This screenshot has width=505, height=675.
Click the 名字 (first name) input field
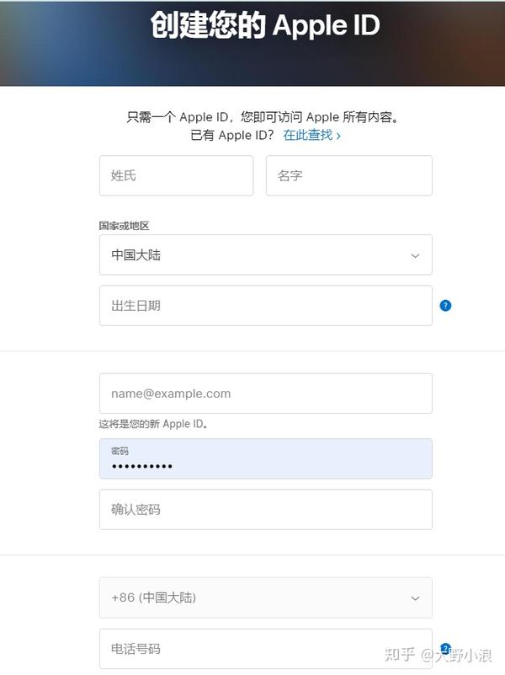point(349,175)
